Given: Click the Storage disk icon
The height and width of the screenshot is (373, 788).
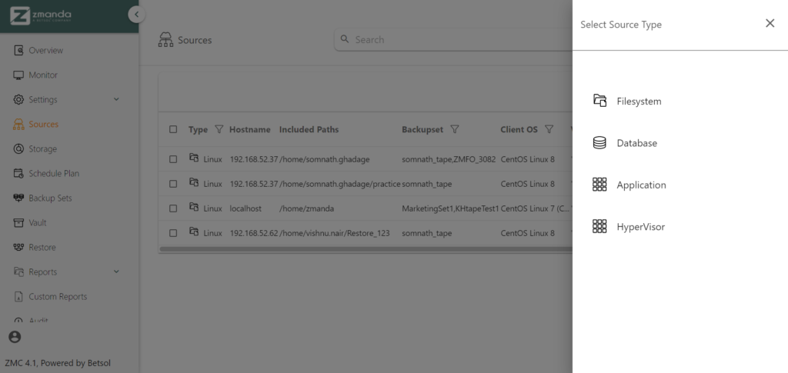Looking at the screenshot, I should coord(18,148).
